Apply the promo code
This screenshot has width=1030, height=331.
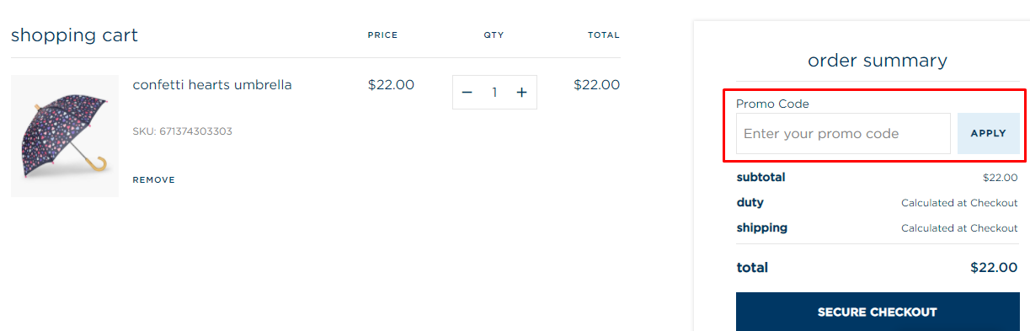(989, 133)
